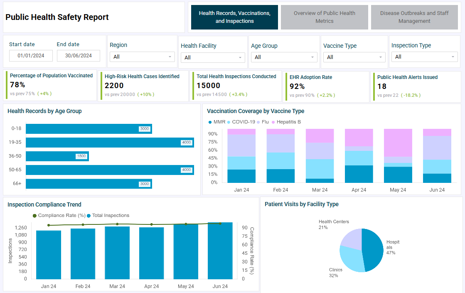
Task: Select the Apr 24 MMR segment
Action: [359, 174]
